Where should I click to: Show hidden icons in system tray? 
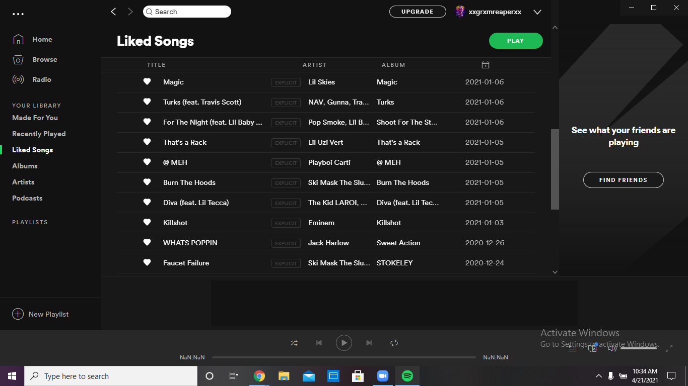pyautogui.click(x=598, y=376)
